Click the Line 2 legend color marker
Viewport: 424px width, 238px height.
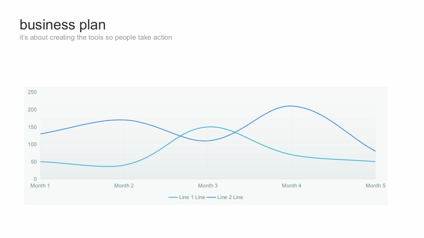click(x=211, y=197)
